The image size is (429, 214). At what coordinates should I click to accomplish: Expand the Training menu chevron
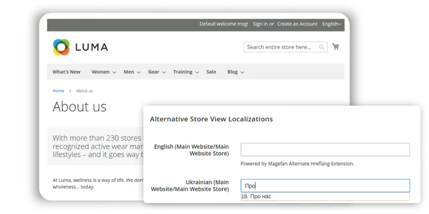(197, 73)
